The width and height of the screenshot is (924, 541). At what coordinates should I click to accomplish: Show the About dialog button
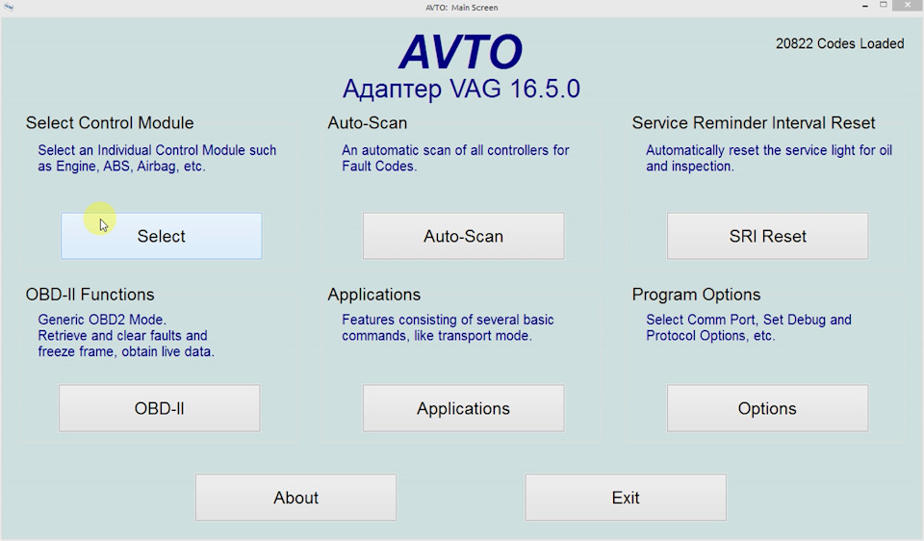[295, 498]
